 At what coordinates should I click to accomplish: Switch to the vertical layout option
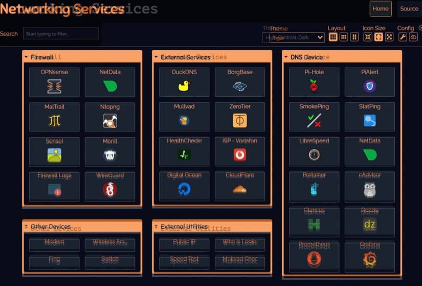tap(354, 37)
